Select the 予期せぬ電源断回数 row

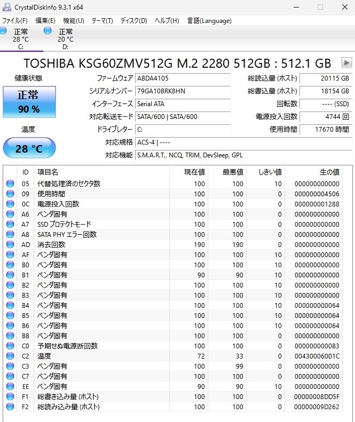pos(173,346)
